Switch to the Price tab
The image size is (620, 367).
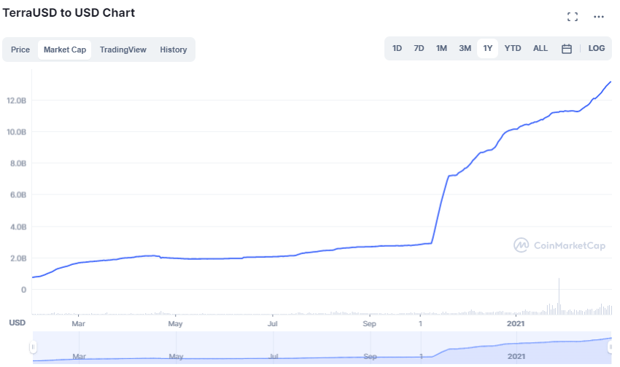20,50
